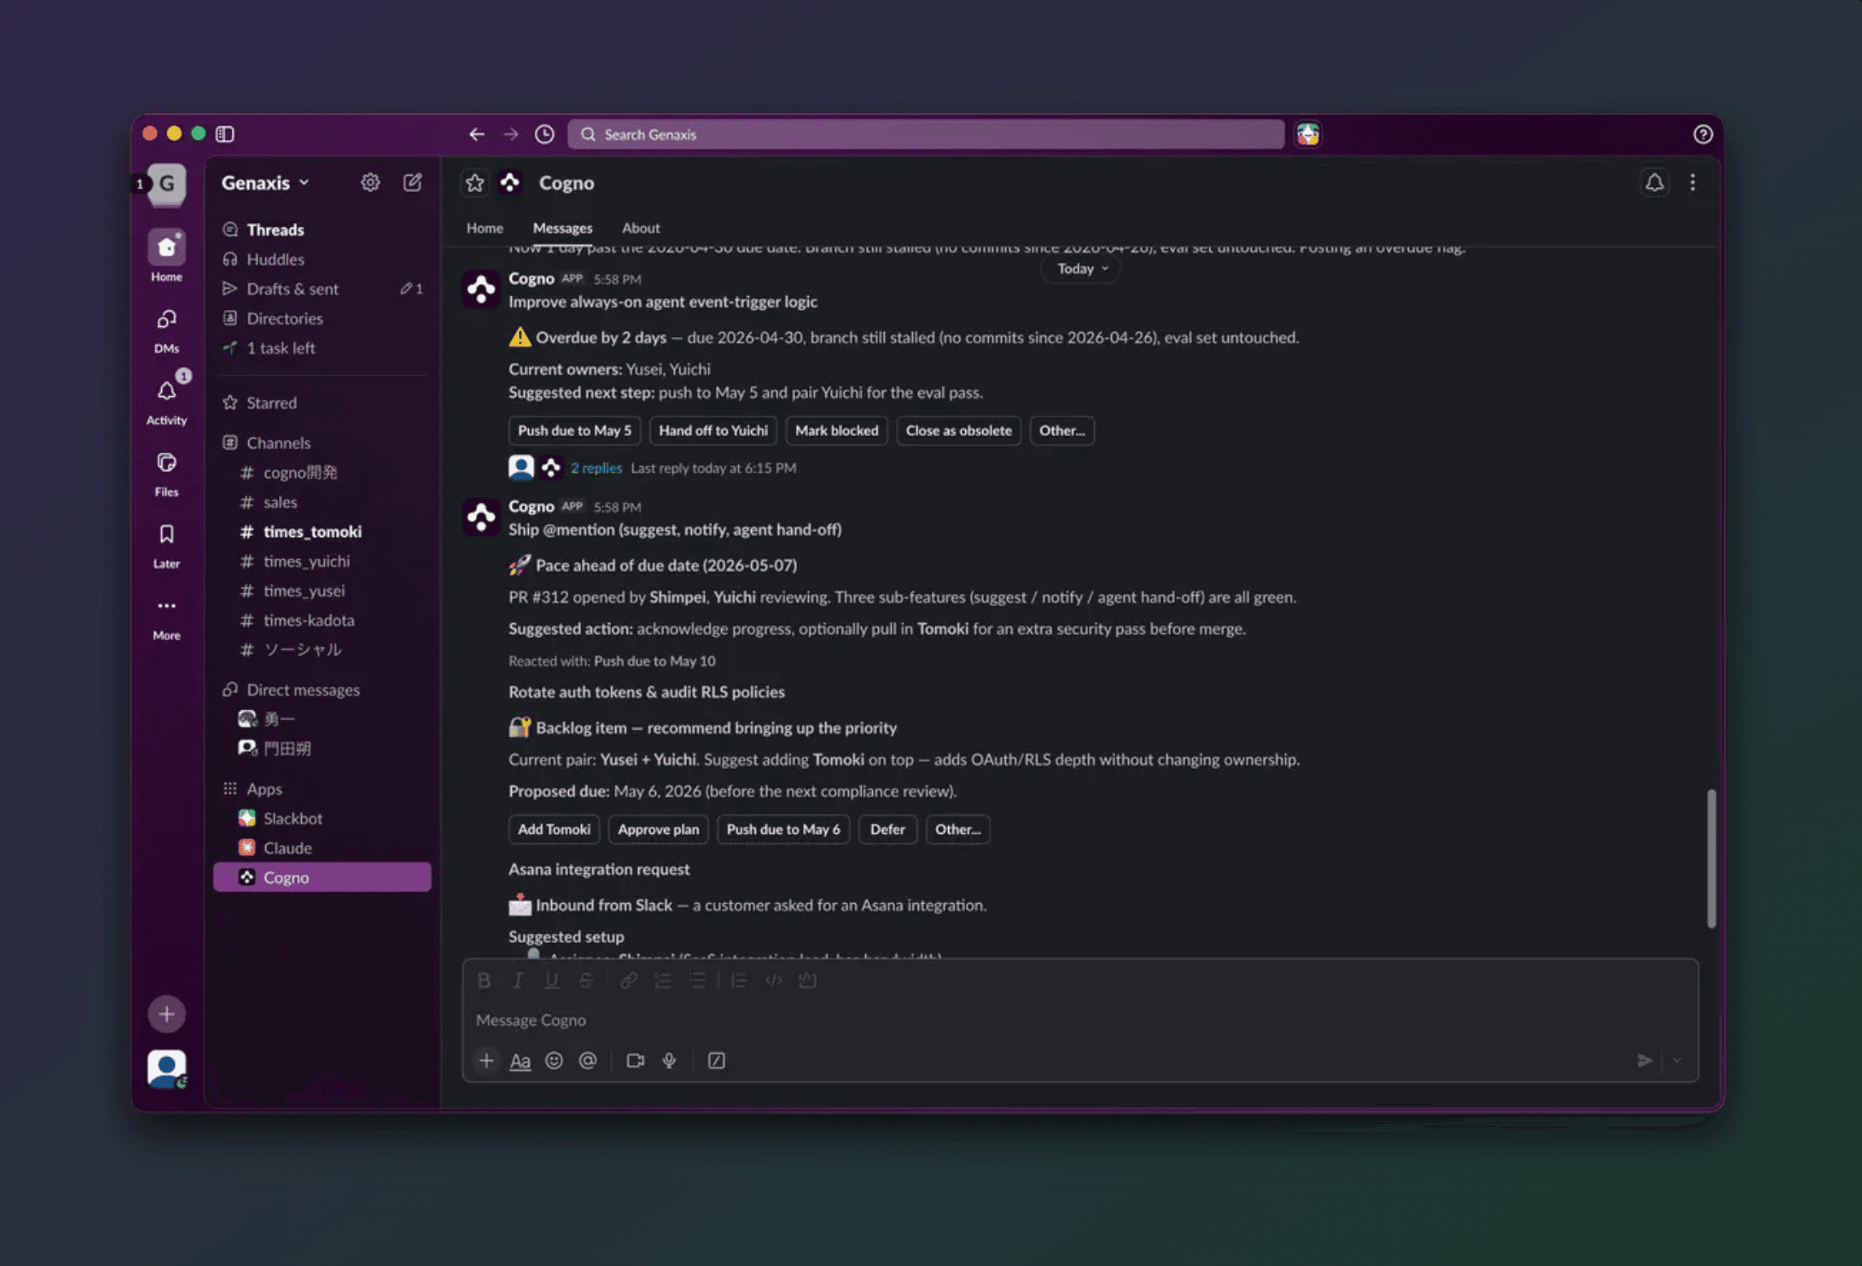
Task: Star the Cogno conversation
Action: coord(474,183)
